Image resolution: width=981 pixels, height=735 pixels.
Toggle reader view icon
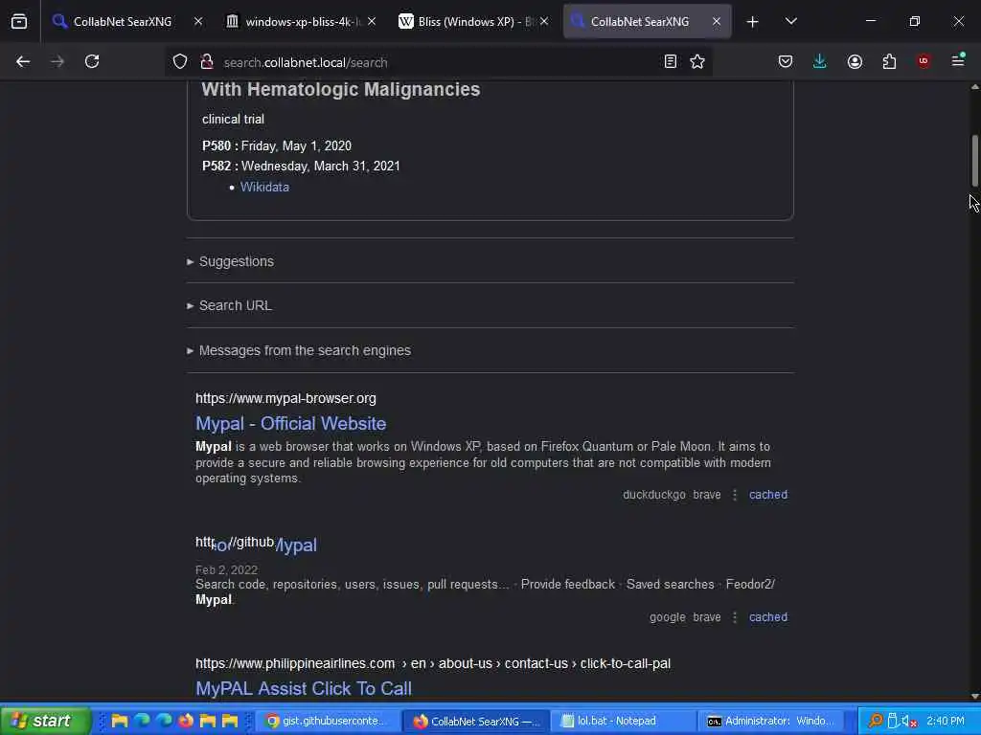pyautogui.click(x=670, y=61)
